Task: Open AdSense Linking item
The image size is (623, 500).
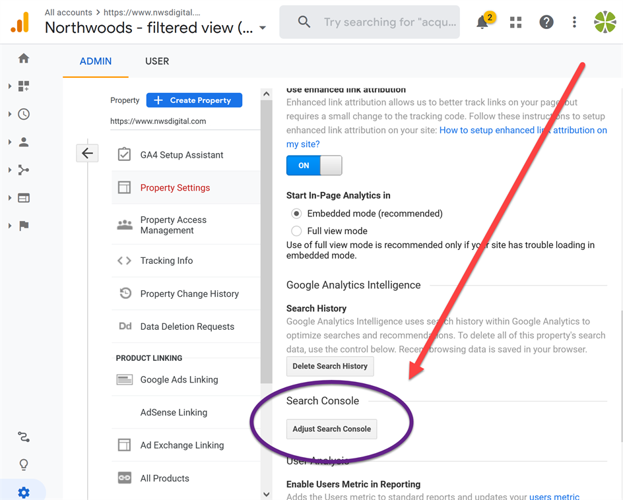Action: (186, 412)
